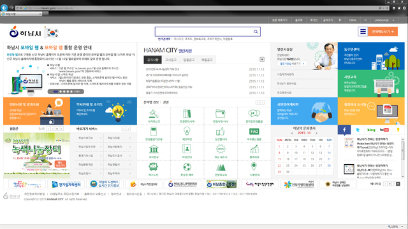The image size is (408, 229).
Task: Open the Facebook social tab
Action: click(x=344, y=130)
